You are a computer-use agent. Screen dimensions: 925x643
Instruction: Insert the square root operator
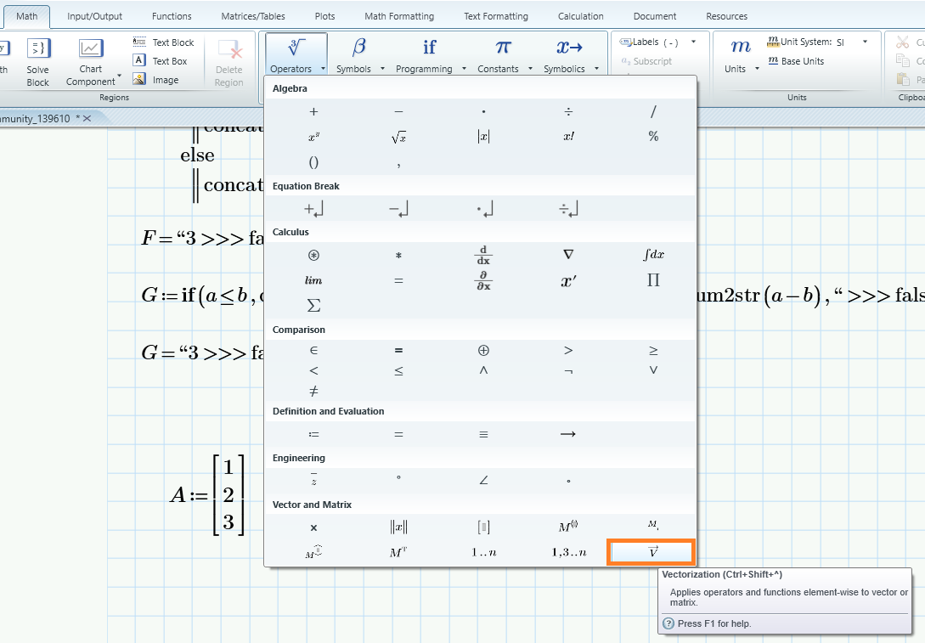point(398,136)
